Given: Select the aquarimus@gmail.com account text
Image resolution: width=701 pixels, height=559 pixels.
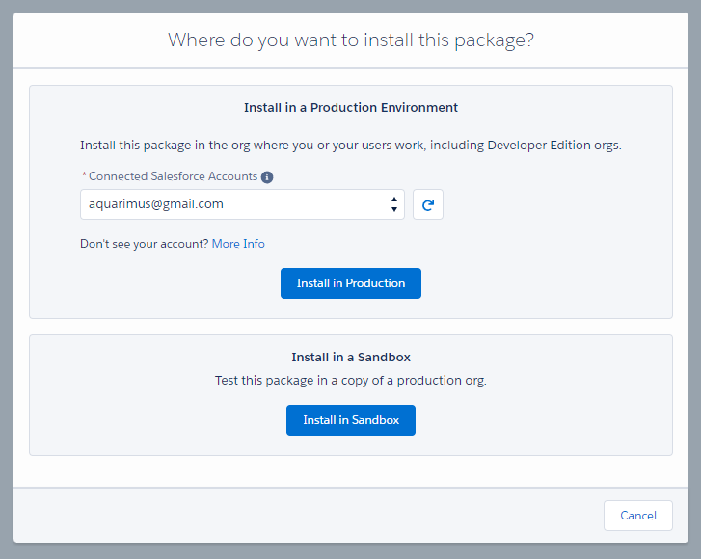Looking at the screenshot, I should point(156,204).
